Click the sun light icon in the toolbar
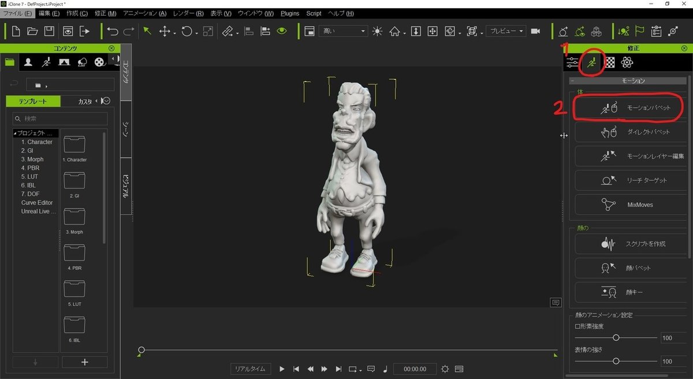 click(x=377, y=31)
